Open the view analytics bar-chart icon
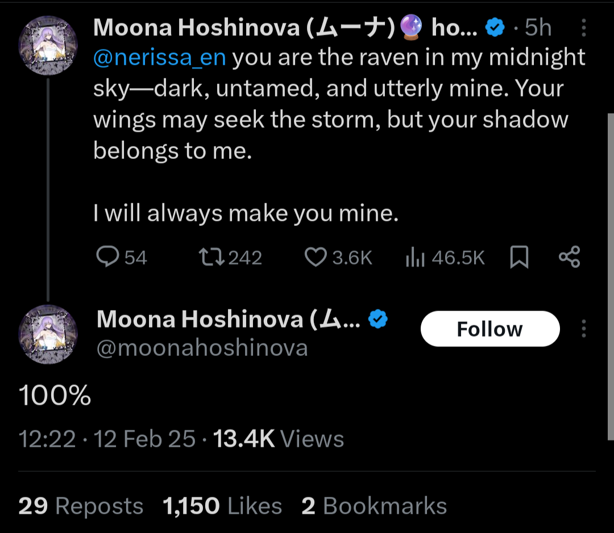The image size is (614, 533). coord(415,258)
